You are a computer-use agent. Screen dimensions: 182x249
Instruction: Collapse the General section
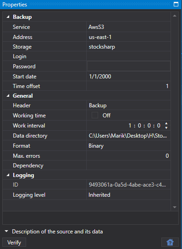tap(8, 96)
